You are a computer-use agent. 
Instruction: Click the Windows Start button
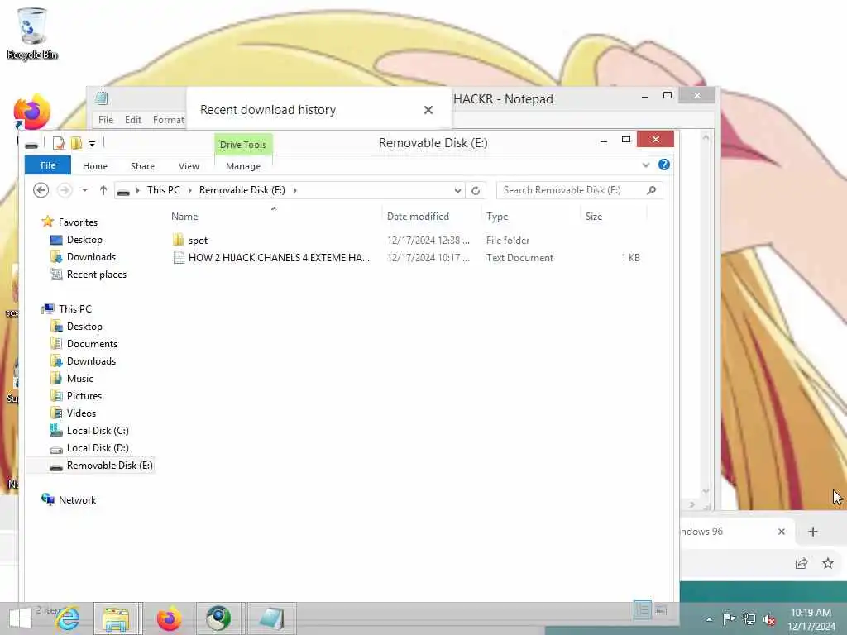coord(21,618)
